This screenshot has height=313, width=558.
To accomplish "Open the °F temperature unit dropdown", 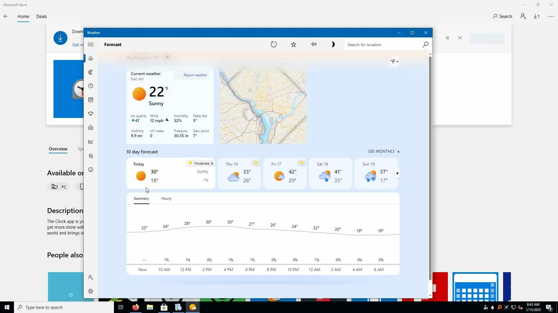I will pos(394,61).
